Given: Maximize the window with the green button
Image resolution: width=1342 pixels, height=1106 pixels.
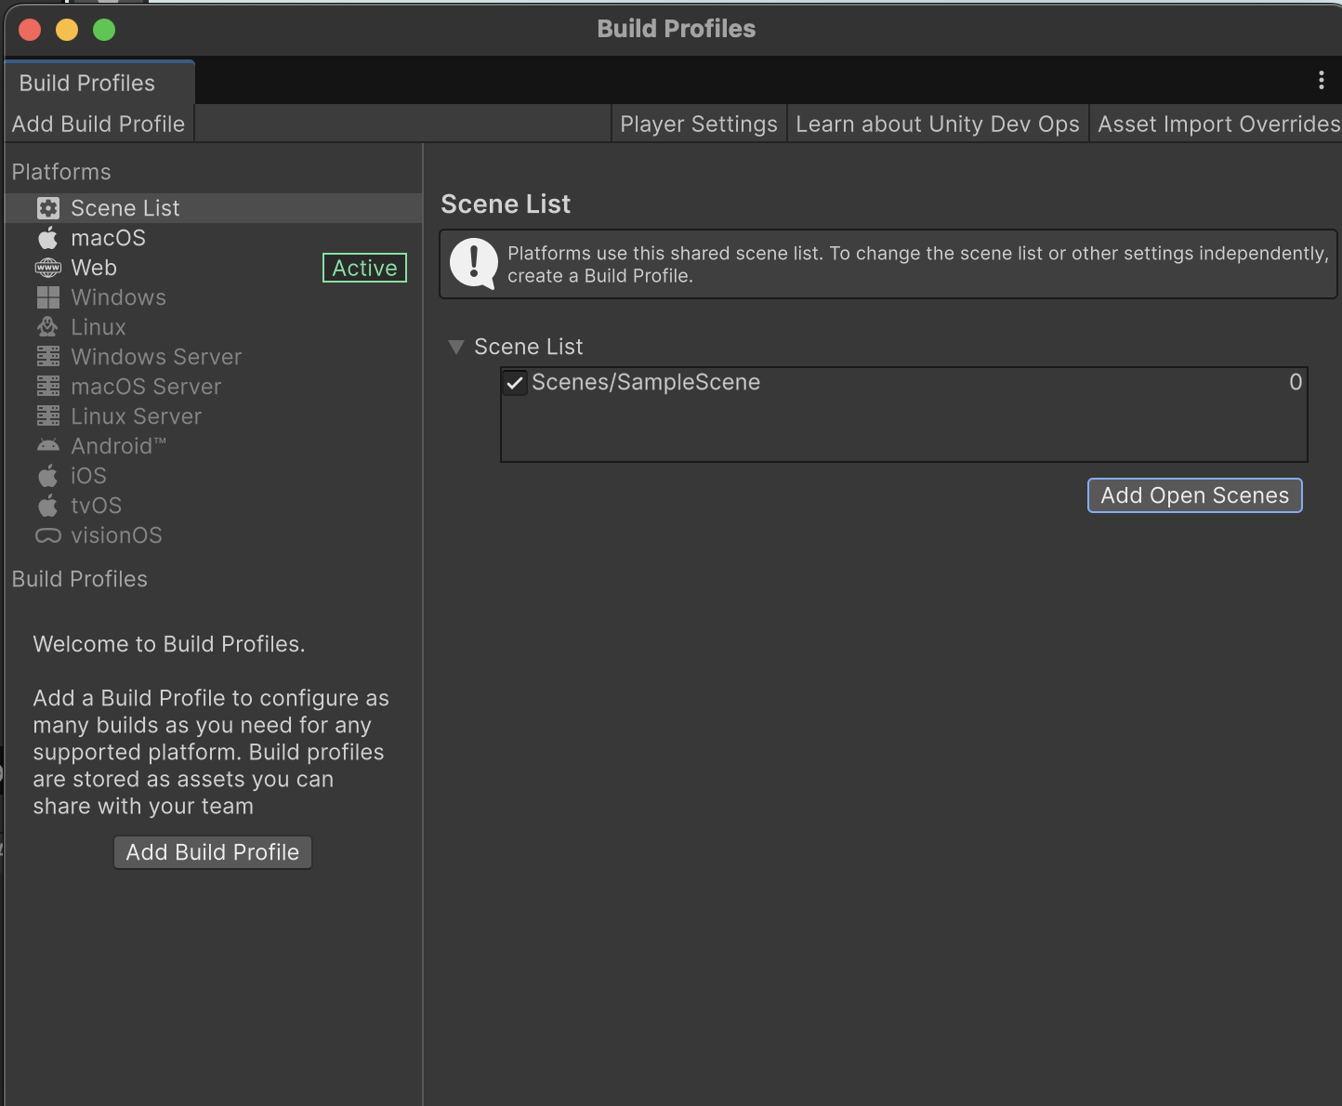Looking at the screenshot, I should pyautogui.click(x=104, y=30).
